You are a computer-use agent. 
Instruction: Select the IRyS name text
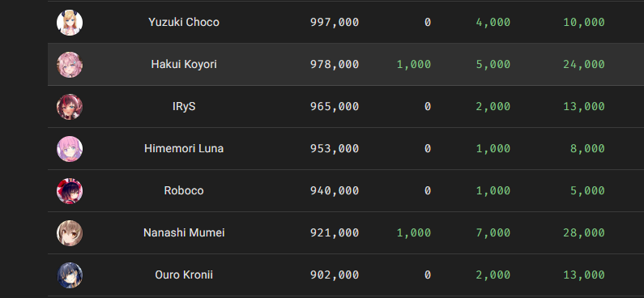[184, 106]
